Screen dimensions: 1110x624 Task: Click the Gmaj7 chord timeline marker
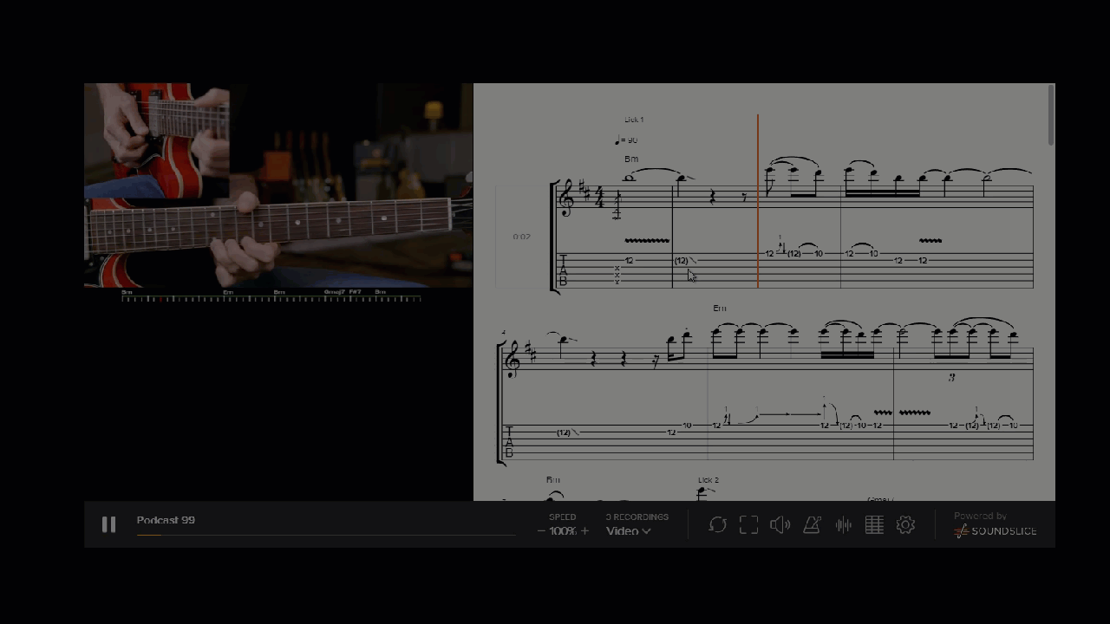[x=334, y=292]
